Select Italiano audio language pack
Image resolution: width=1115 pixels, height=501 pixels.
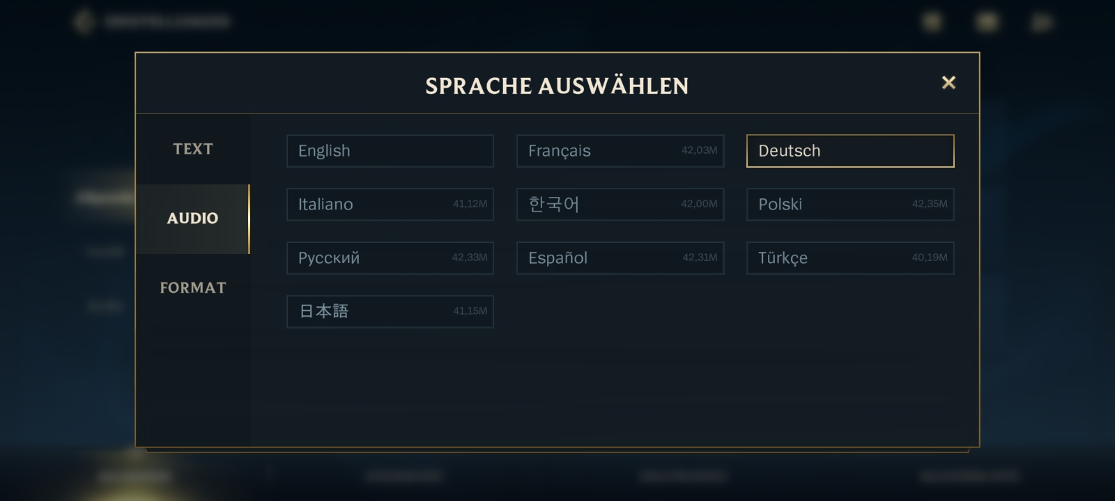point(390,205)
